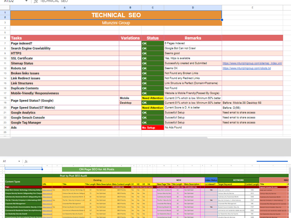Select column D header in top sheet
The image size is (291, 218).
click(x=193, y=8)
